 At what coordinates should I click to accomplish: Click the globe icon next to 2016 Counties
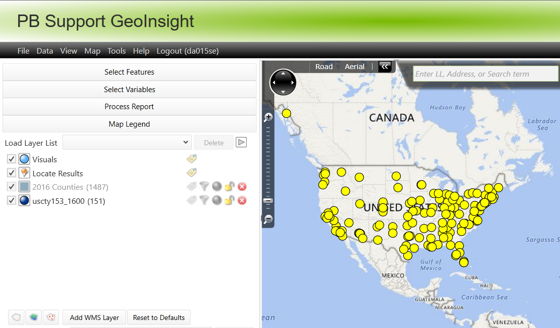pos(216,186)
